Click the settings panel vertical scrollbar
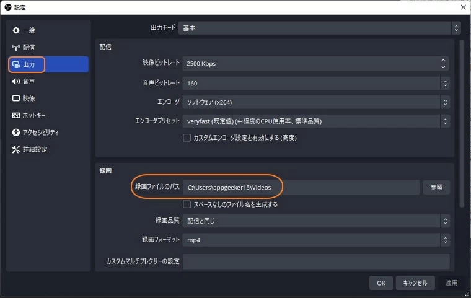471x298 pixels. tap(462, 123)
